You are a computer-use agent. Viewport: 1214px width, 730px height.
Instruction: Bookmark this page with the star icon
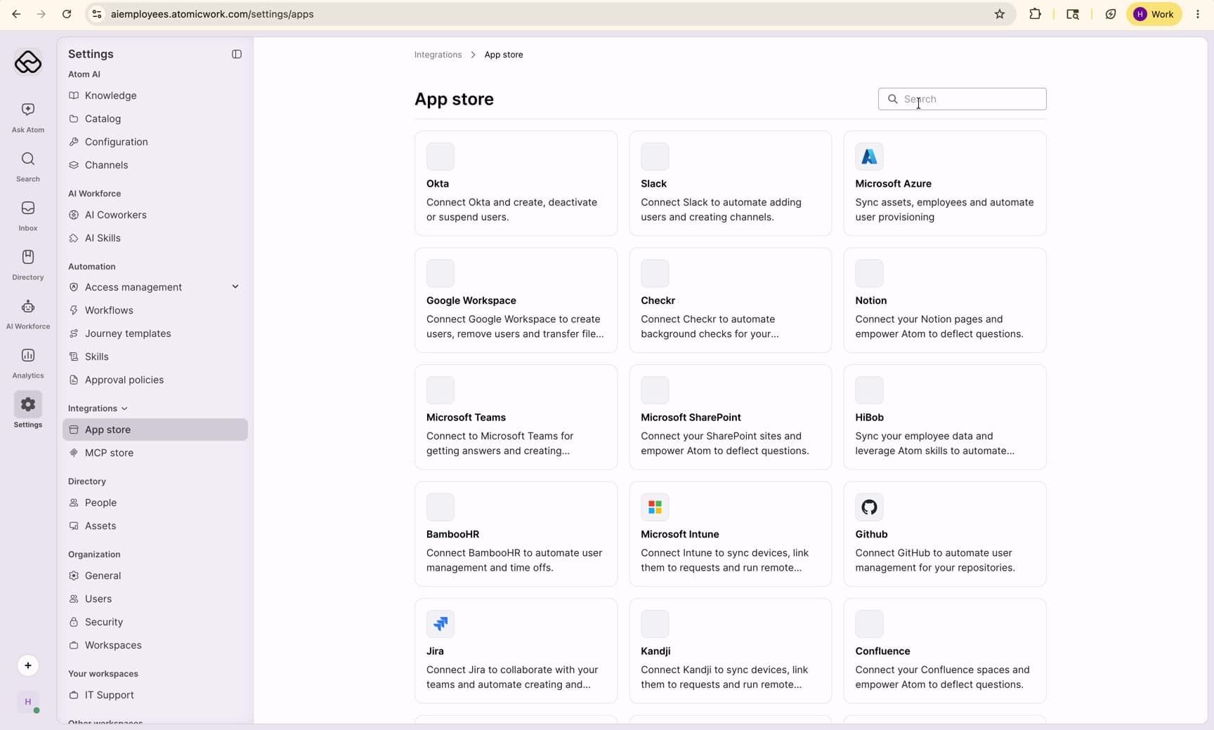tap(1000, 14)
